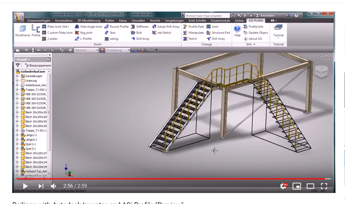Open the Profile Info command
The height and width of the screenshot is (204, 345).
click(x=255, y=26)
